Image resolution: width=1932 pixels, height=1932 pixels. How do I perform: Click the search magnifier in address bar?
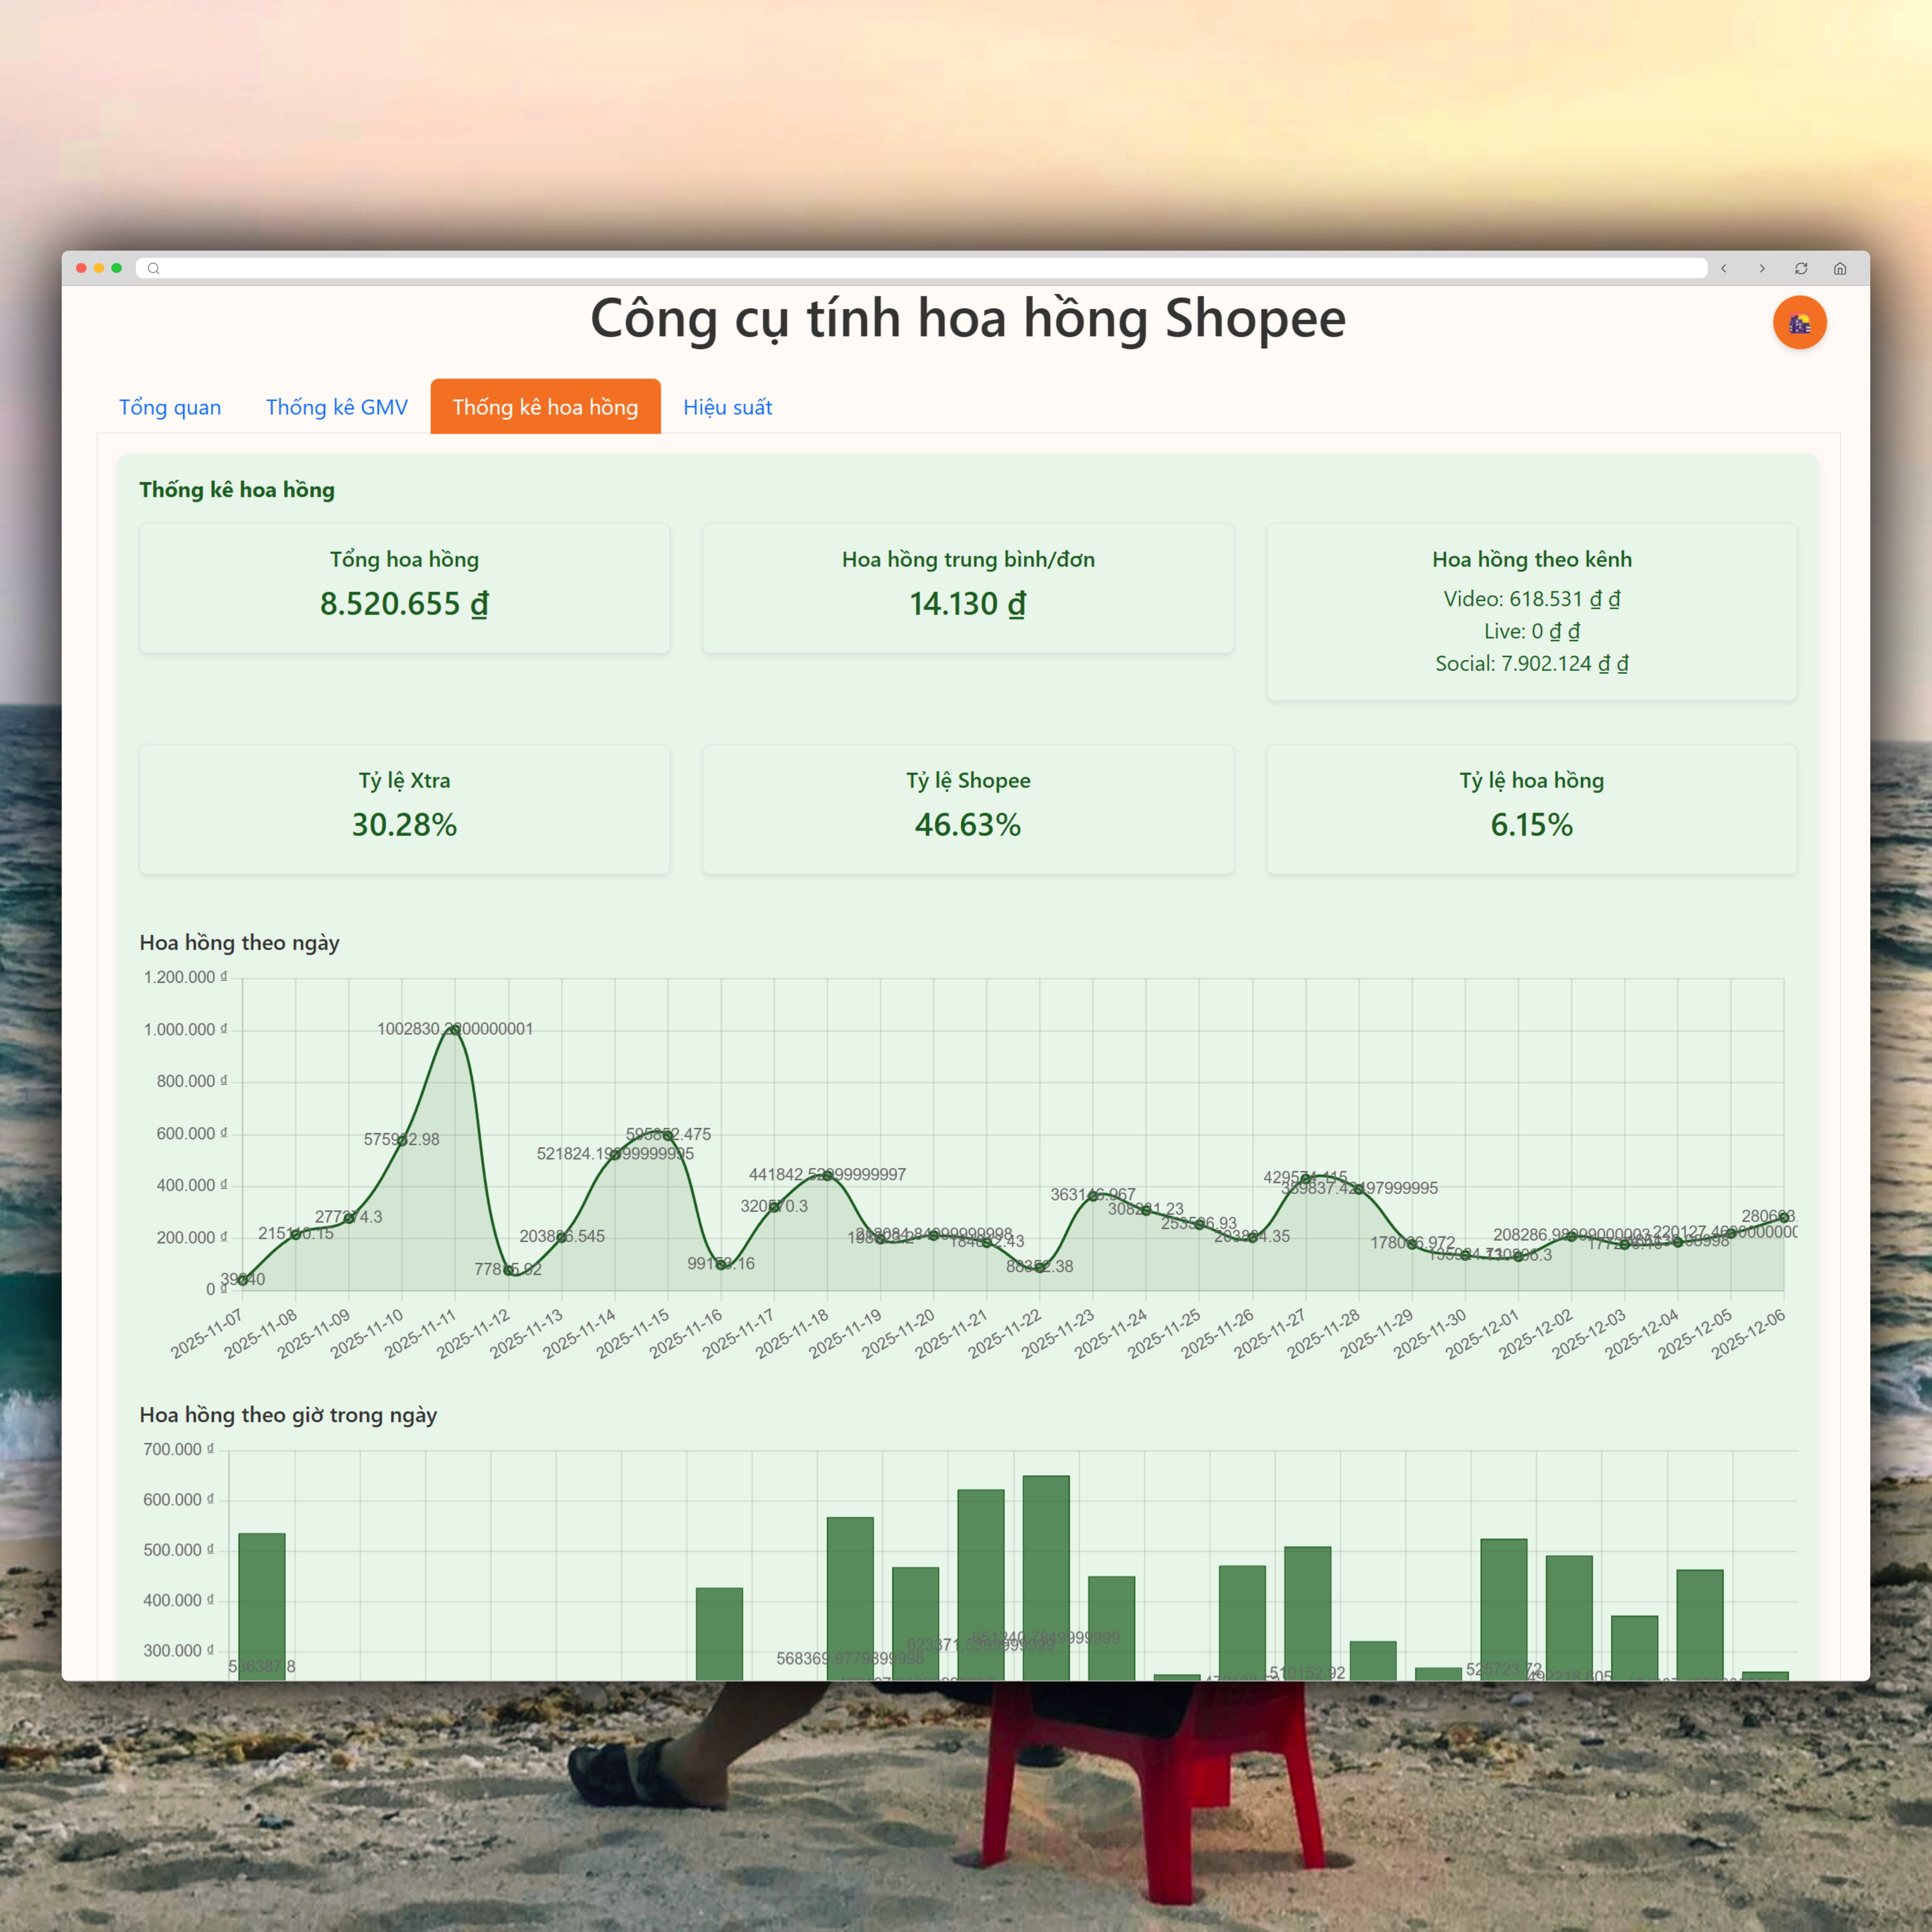coord(153,268)
